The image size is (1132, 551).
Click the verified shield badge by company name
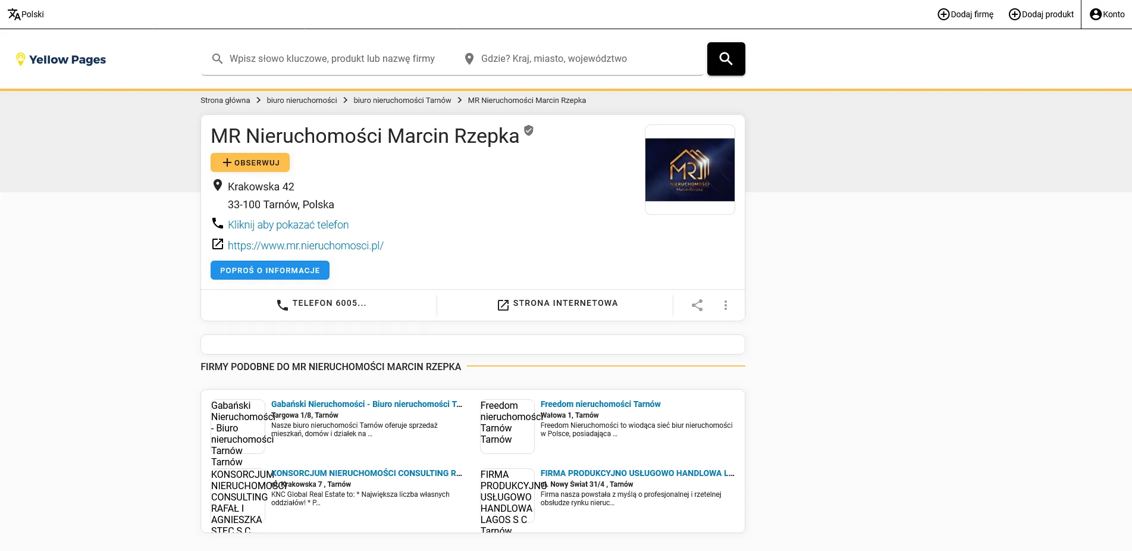[x=529, y=130]
